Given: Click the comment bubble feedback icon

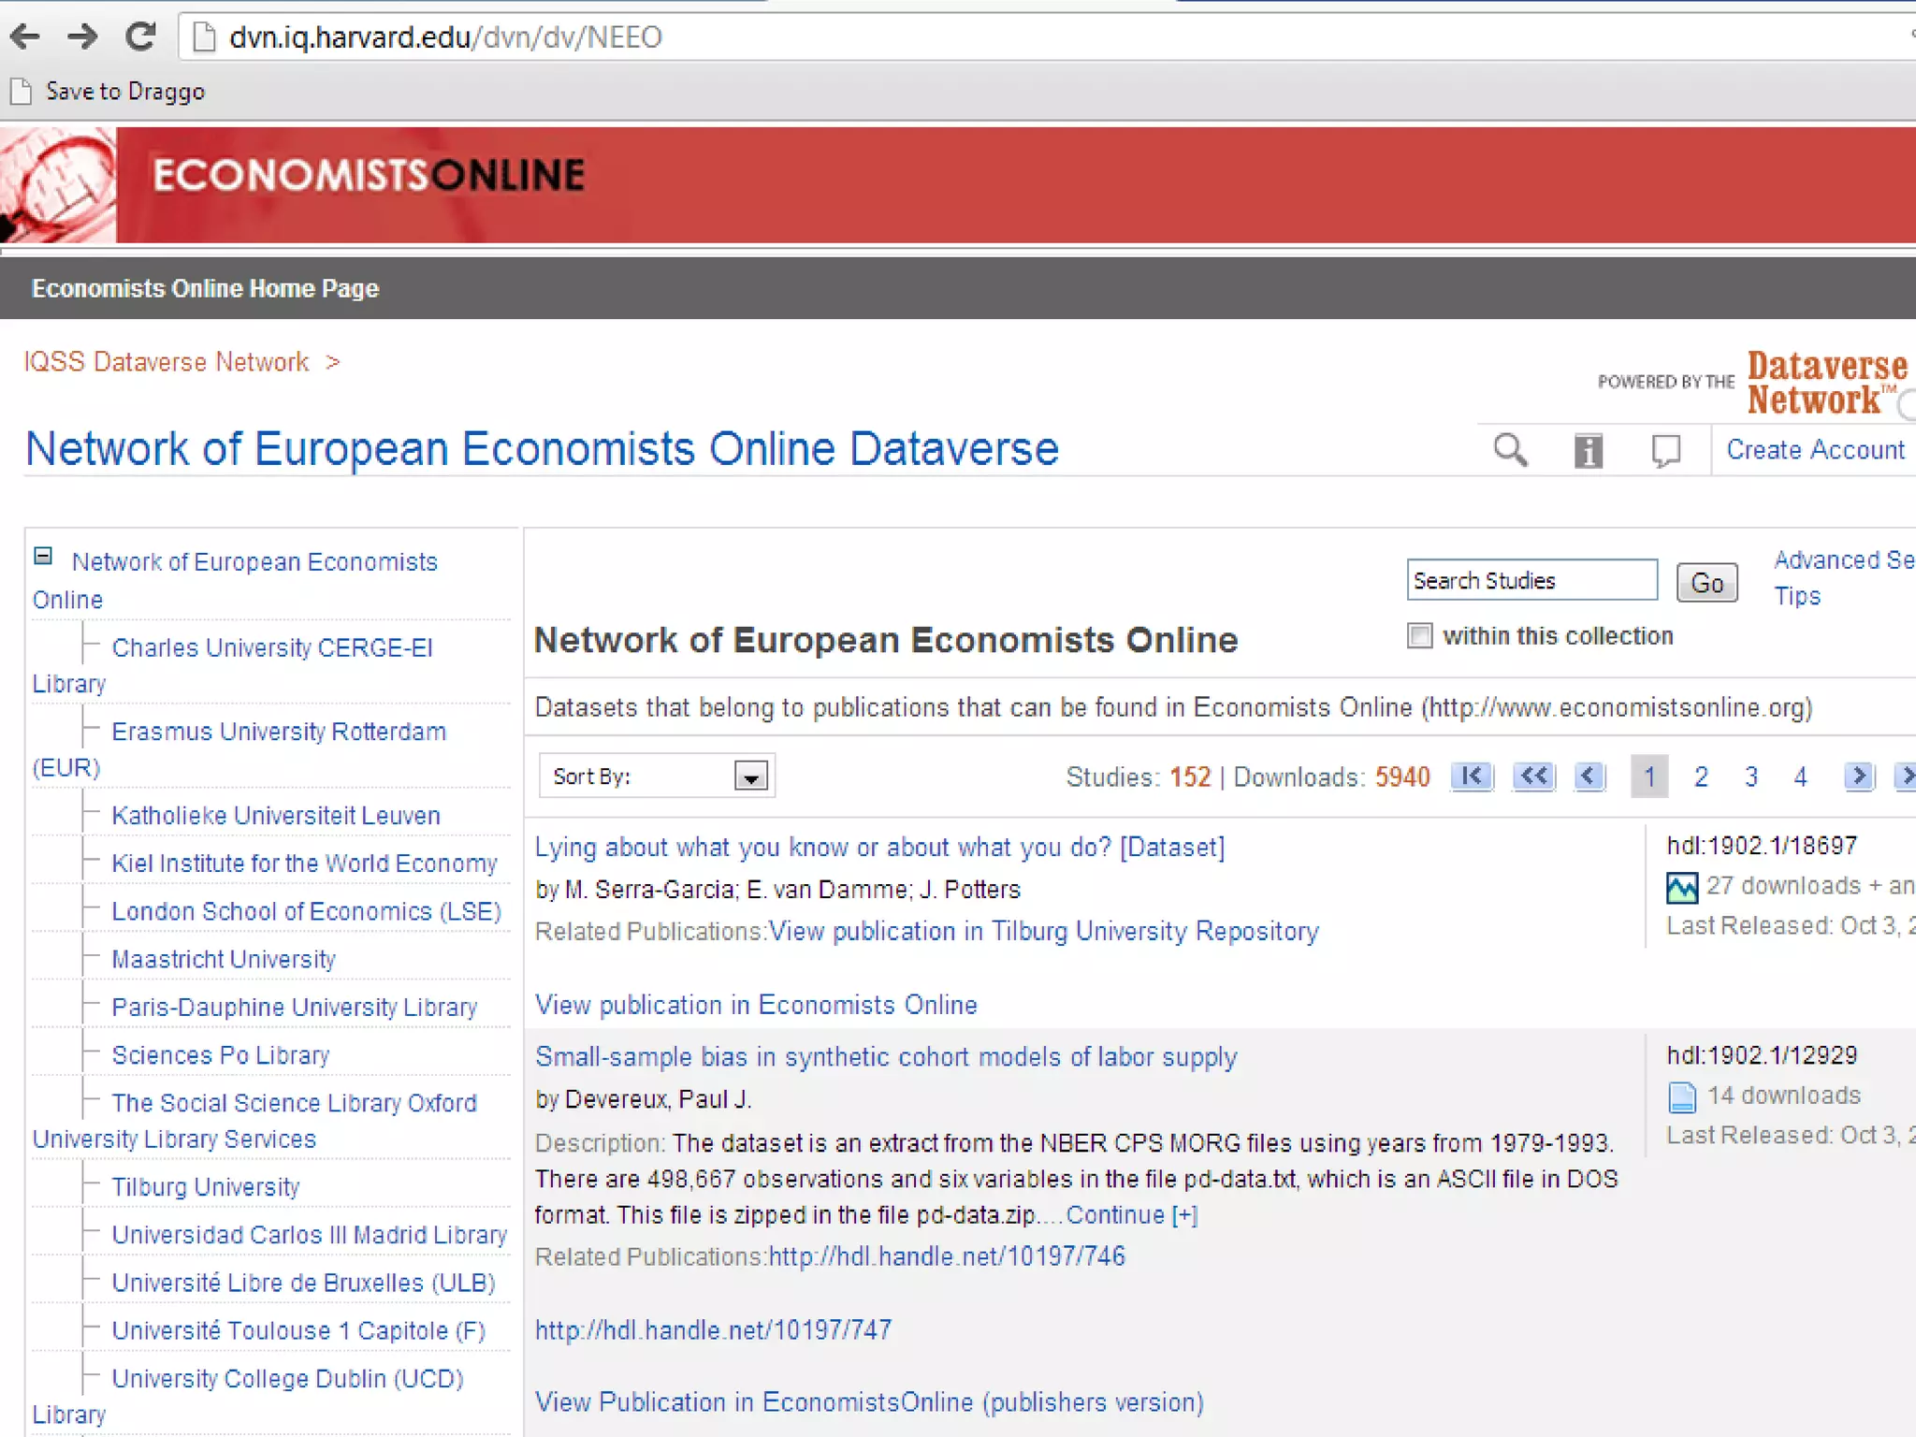Looking at the screenshot, I should 1665,451.
